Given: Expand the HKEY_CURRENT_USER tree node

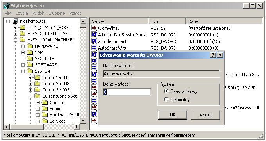Looking at the screenshot, I should (15, 34).
